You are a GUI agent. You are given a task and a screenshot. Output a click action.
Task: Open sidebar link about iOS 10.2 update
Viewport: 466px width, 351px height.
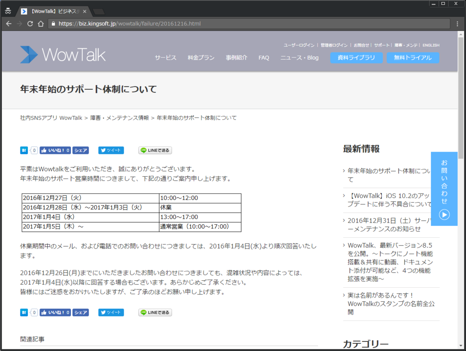click(389, 200)
